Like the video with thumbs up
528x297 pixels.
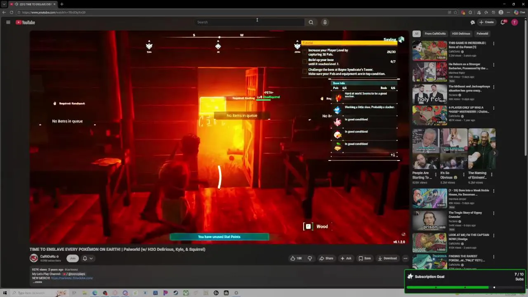296,258
